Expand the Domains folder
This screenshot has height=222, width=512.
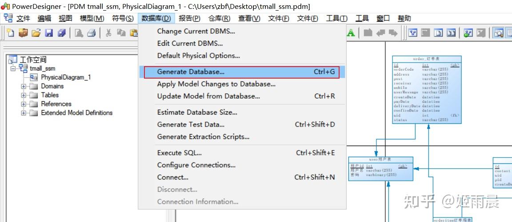[24, 87]
